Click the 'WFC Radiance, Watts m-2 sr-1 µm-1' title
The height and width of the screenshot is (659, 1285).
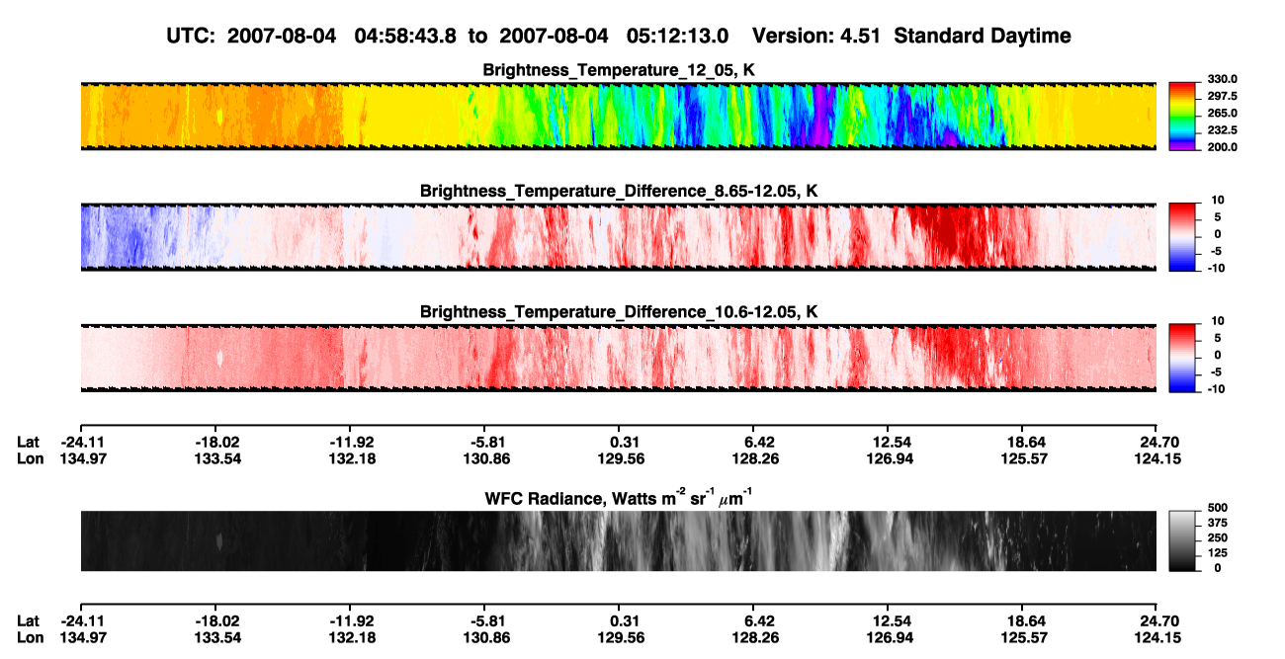coord(618,498)
